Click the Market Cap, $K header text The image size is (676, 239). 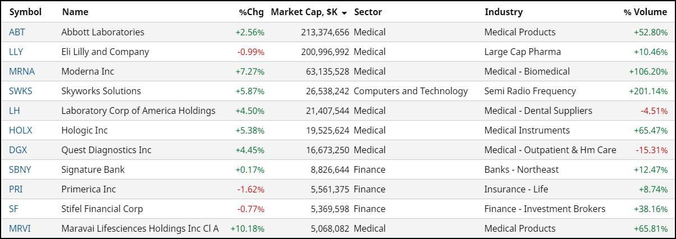pos(304,12)
